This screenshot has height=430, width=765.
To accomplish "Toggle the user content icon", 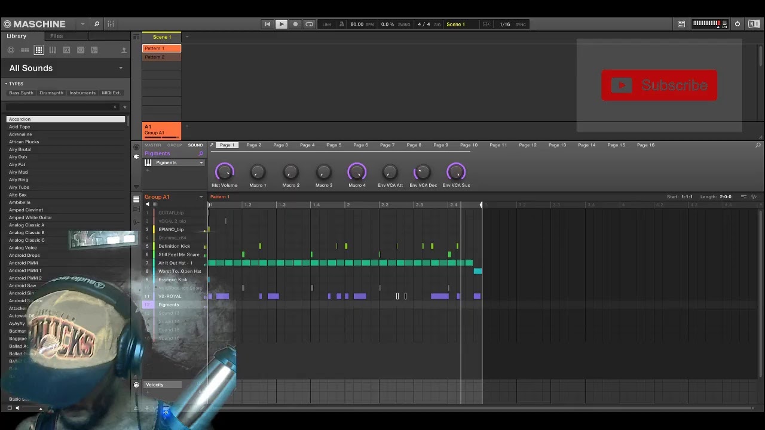I will click(x=124, y=50).
